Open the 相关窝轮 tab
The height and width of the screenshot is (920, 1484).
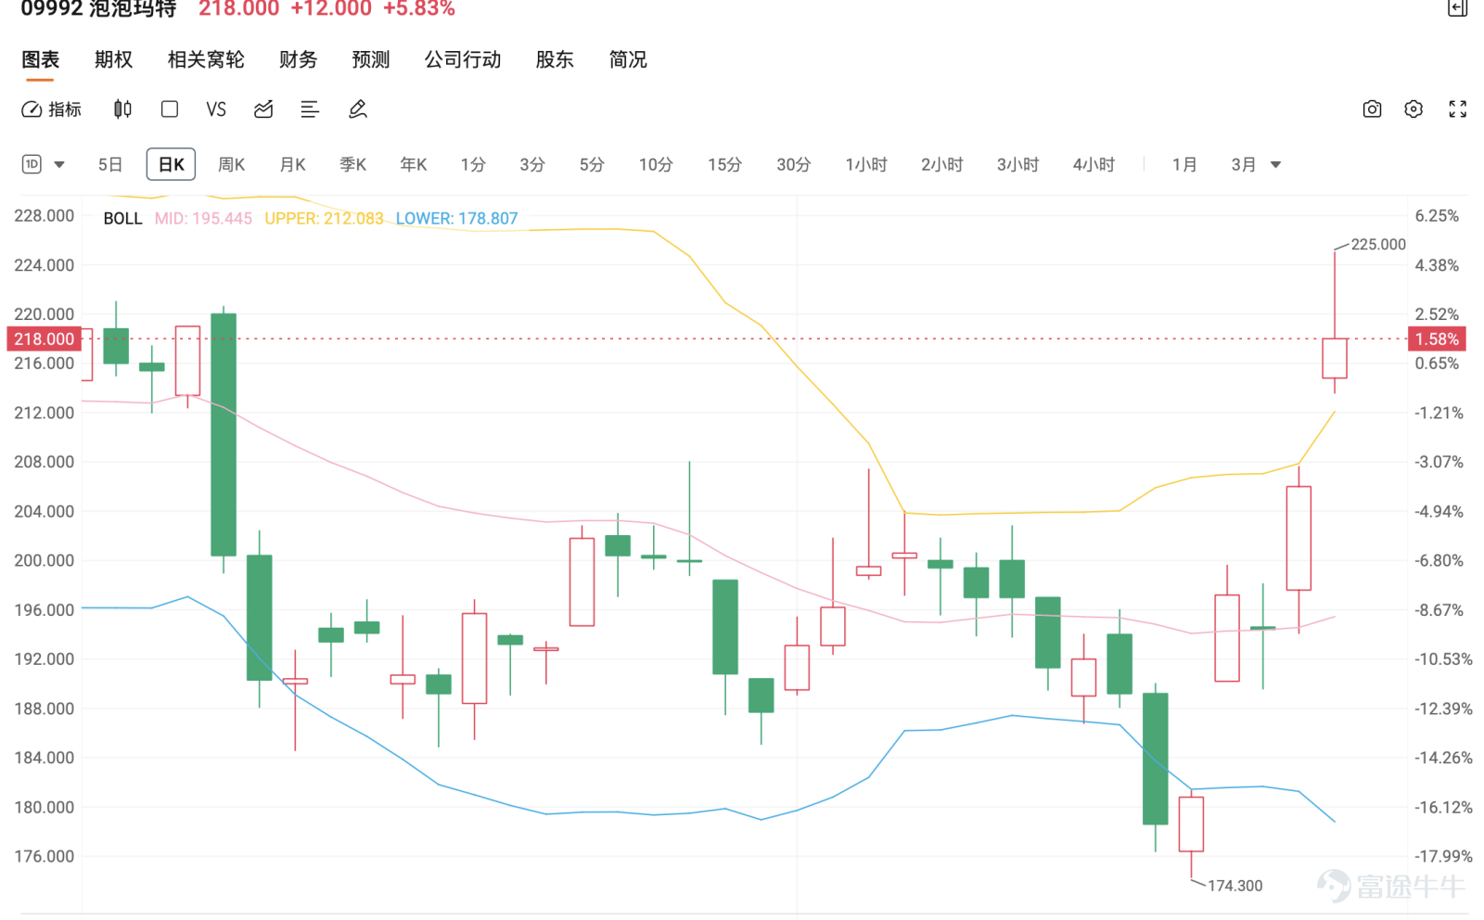[206, 59]
